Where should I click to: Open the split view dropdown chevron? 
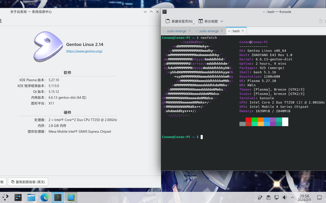click(x=222, y=21)
